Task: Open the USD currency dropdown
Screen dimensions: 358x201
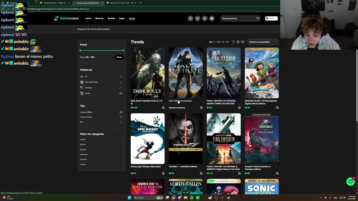Action: point(271,18)
